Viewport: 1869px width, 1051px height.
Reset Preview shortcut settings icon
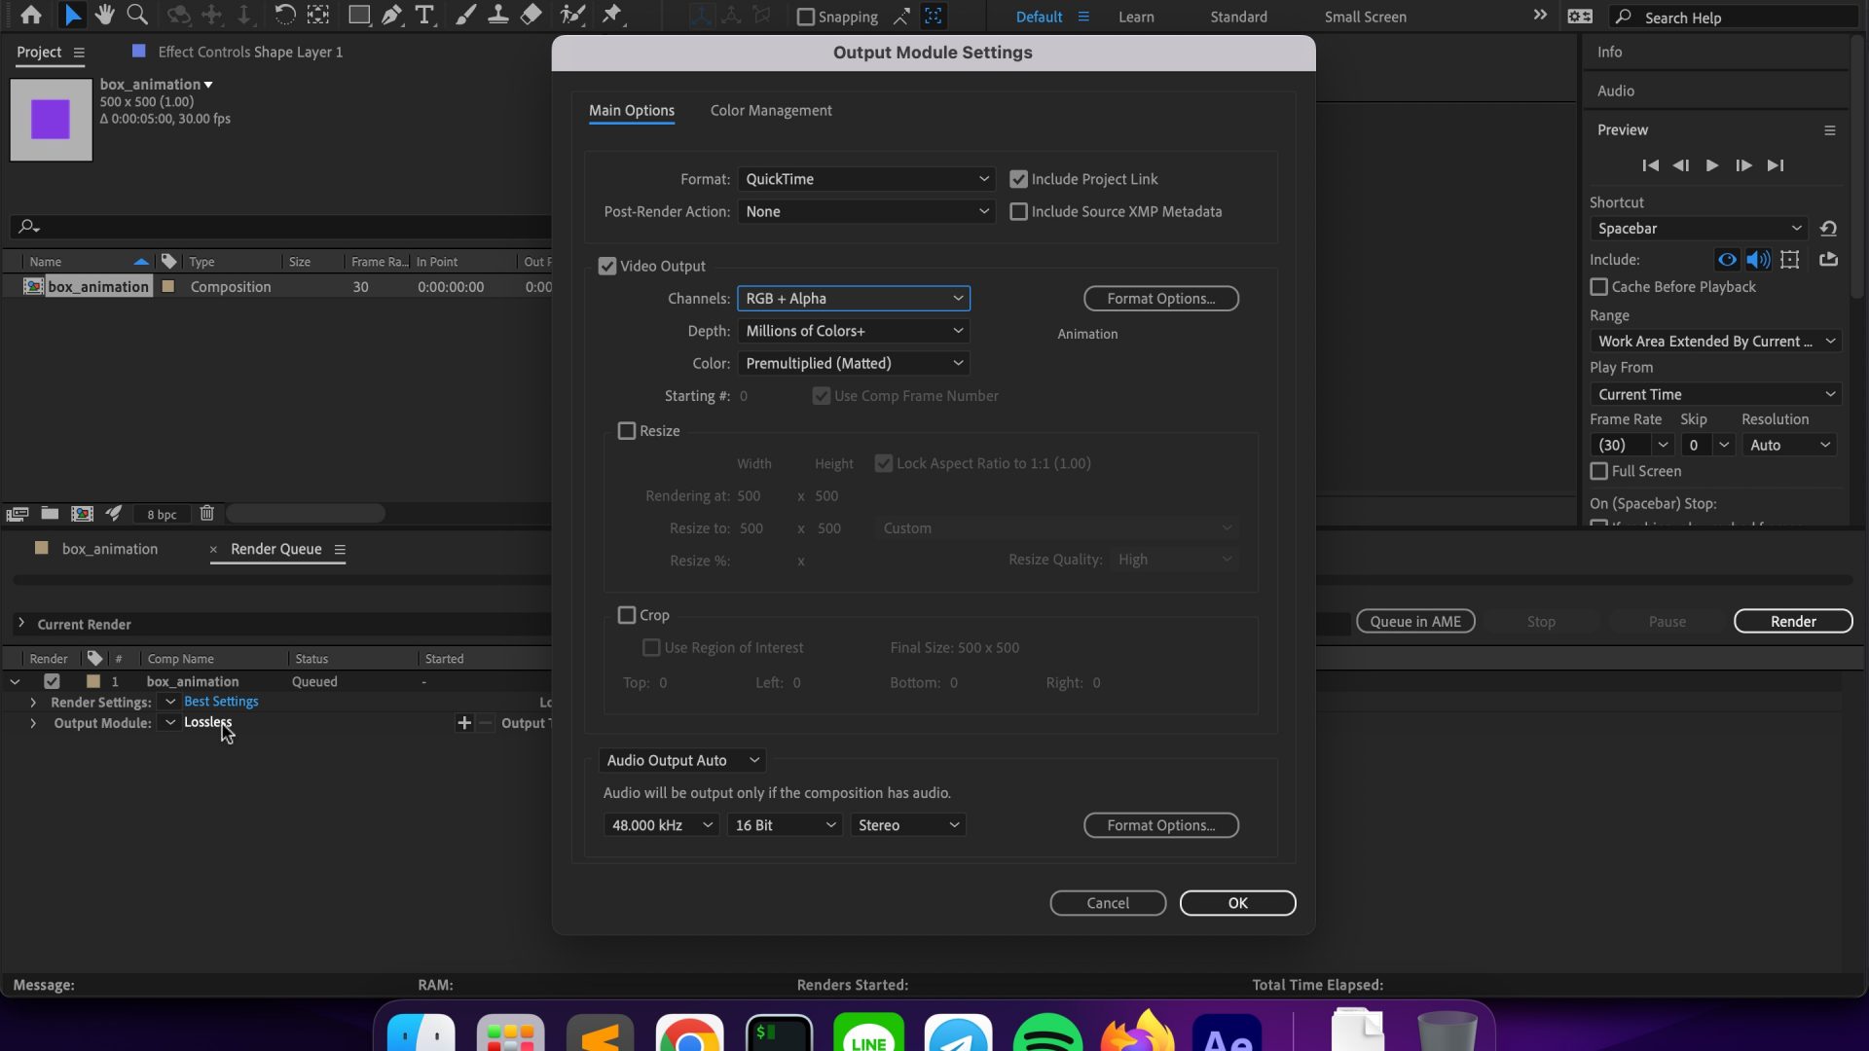[1828, 229]
